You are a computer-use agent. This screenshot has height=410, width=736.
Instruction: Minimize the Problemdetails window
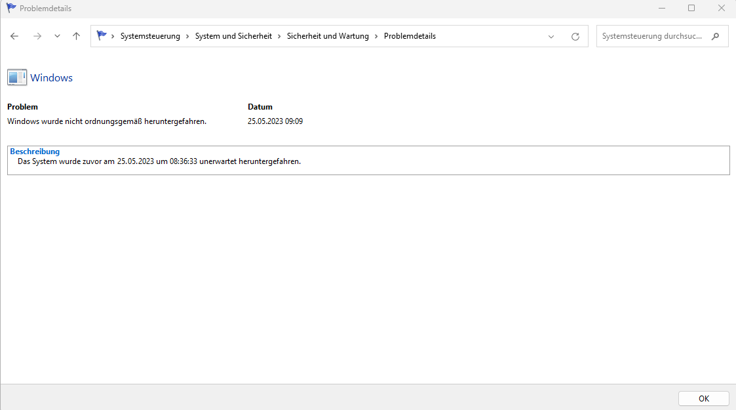coord(662,8)
